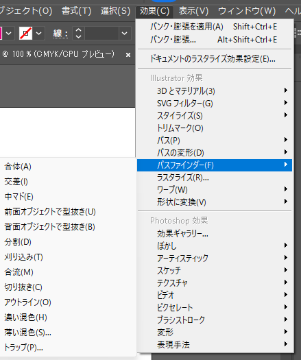Expand 3D とマテリアル(3) submenu
Image resolution: width=301 pixels, height=360 pixels.
(x=215, y=91)
